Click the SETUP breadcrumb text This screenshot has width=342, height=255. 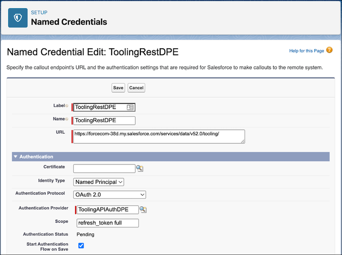tap(39, 12)
